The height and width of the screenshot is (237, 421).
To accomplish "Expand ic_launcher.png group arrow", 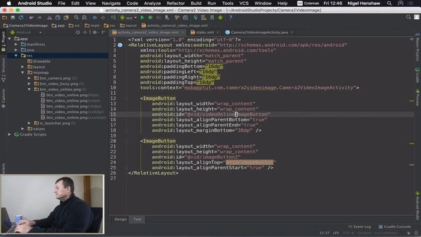I will pos(29,123).
